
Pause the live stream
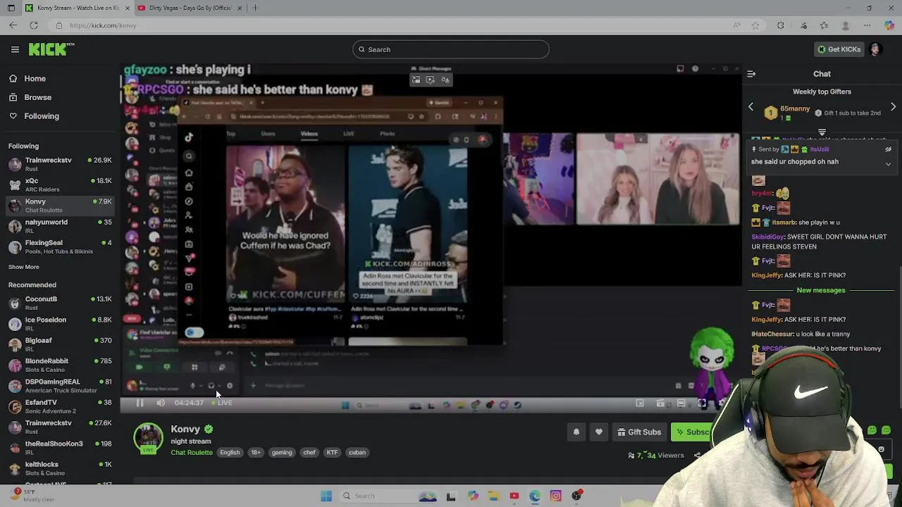click(x=140, y=403)
